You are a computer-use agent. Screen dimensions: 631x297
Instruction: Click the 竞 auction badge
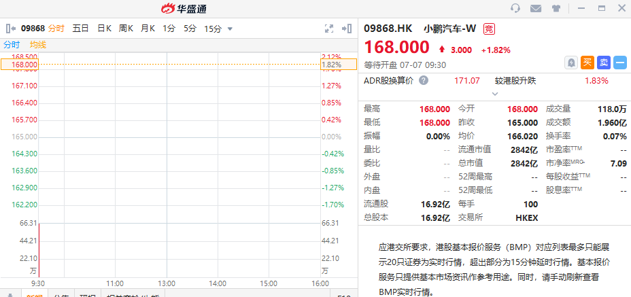pos(489,29)
